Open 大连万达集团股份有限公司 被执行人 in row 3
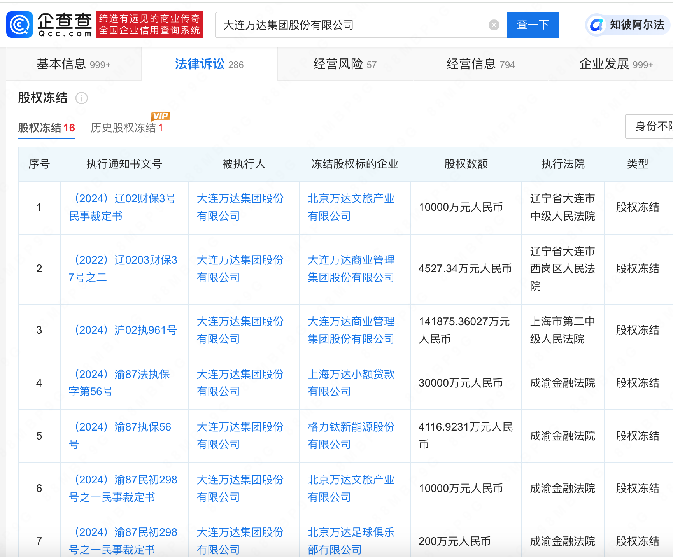Image resolution: width=673 pixels, height=557 pixels. (240, 330)
